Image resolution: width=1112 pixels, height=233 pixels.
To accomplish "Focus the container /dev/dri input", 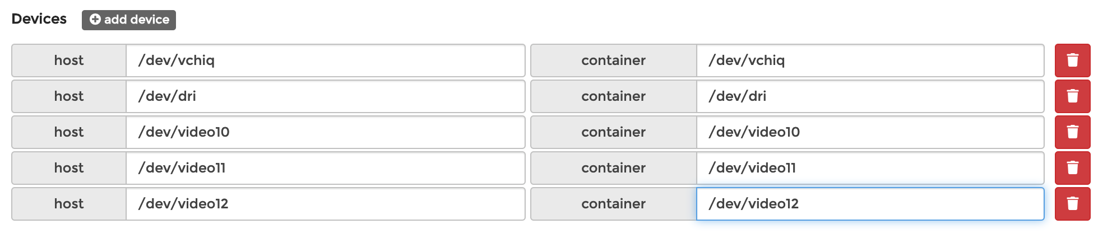I will (870, 96).
